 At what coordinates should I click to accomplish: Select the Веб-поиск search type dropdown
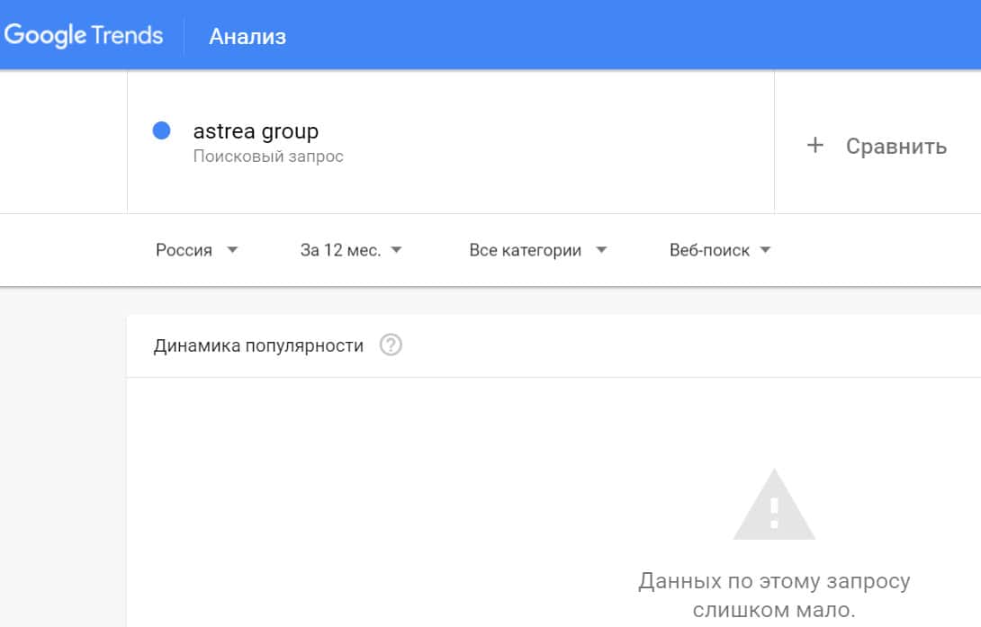coord(709,250)
